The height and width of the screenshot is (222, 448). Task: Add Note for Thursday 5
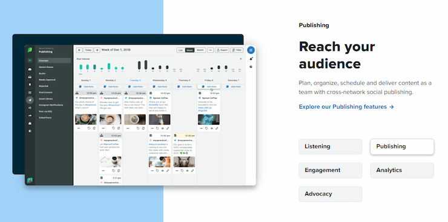click(x=184, y=86)
